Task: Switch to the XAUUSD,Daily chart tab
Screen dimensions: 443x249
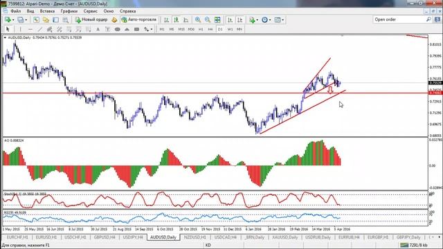Action: click(285, 237)
